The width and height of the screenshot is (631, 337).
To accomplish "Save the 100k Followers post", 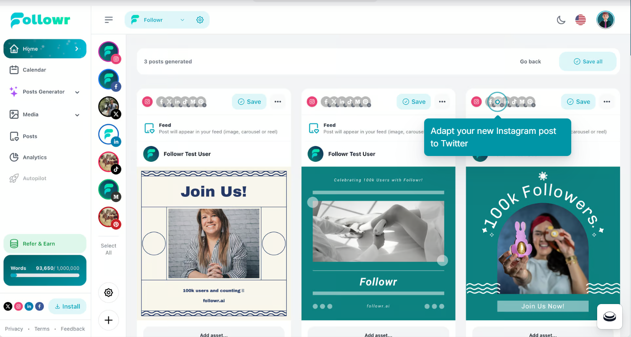I will click(578, 102).
